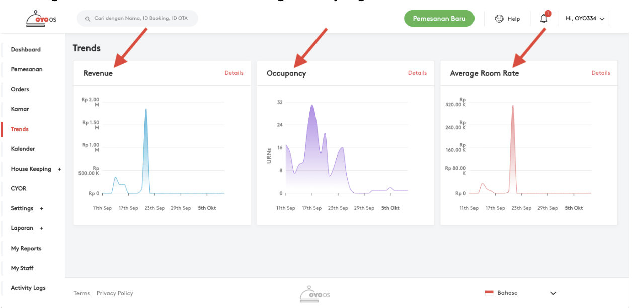
Task: Click 5th Okt label on Revenue chart
Action: tap(207, 208)
